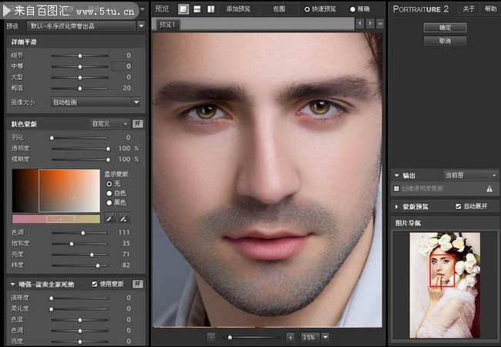Collapse the 增强 enhancement section

click(x=13, y=284)
